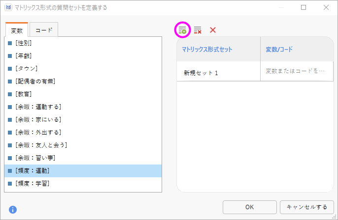Open the blue info icon
This screenshot has width=338, height=220.
tap(13, 210)
